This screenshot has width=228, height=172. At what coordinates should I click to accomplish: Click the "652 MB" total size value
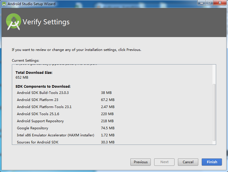(x=22, y=78)
